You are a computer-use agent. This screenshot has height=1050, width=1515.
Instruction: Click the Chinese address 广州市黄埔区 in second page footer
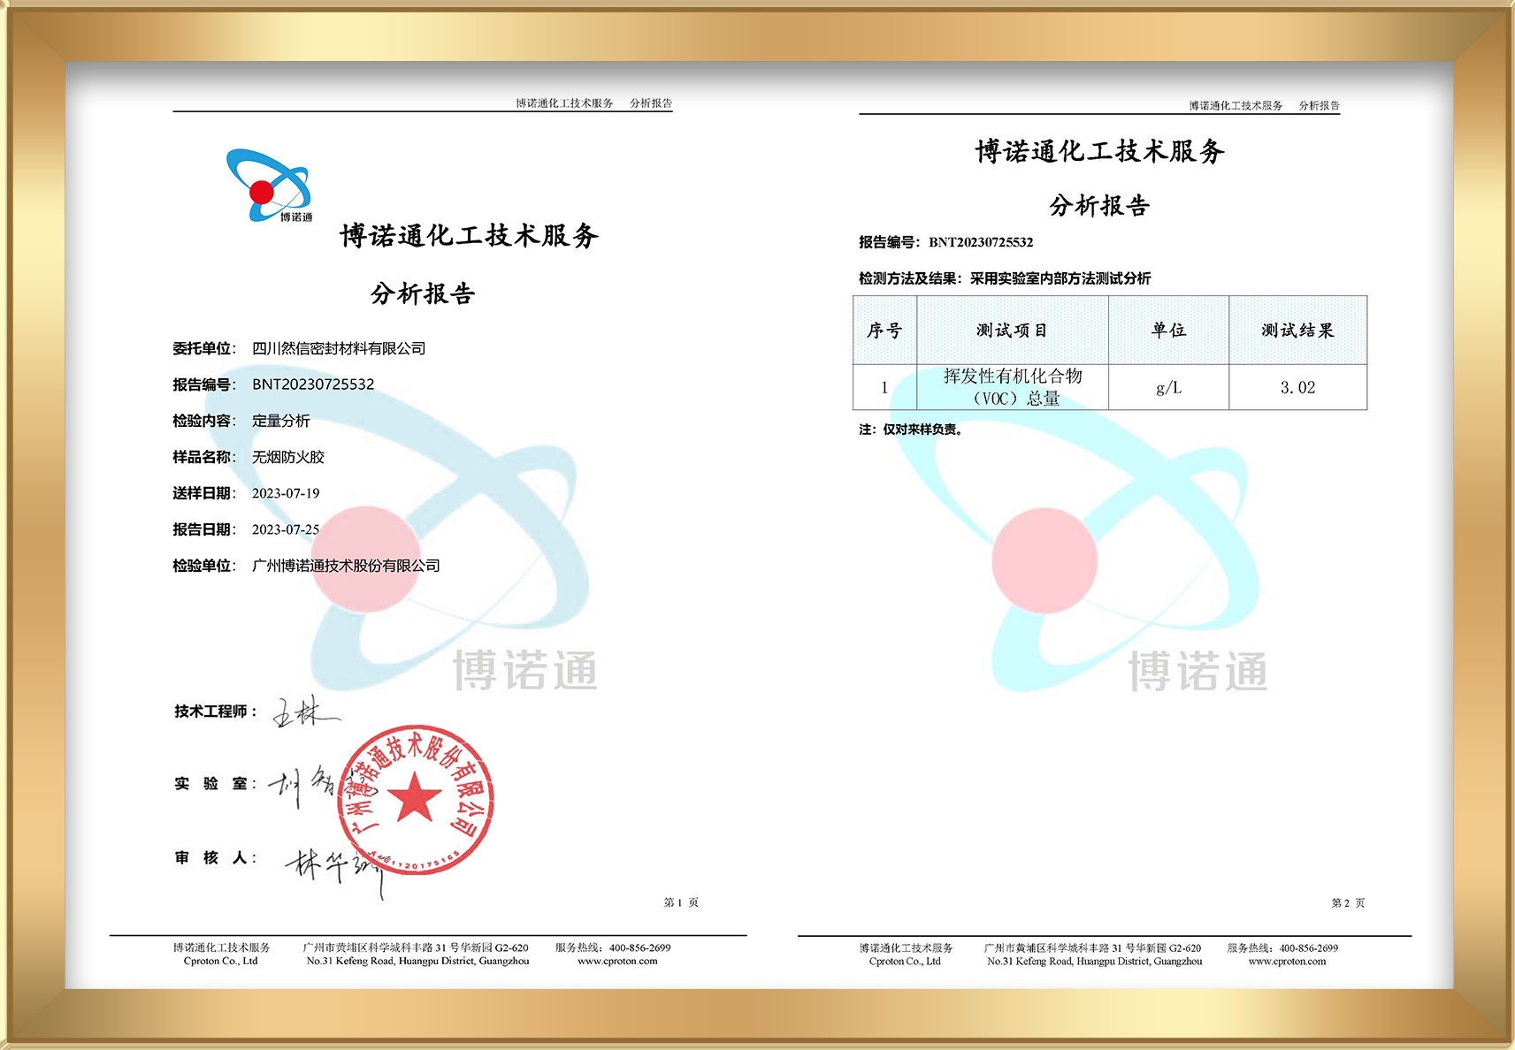(x=1093, y=948)
